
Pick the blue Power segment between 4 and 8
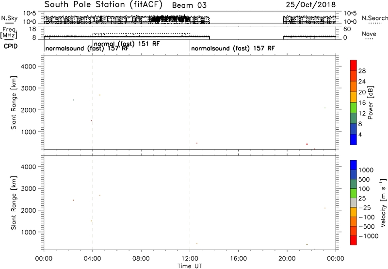coord(354,129)
